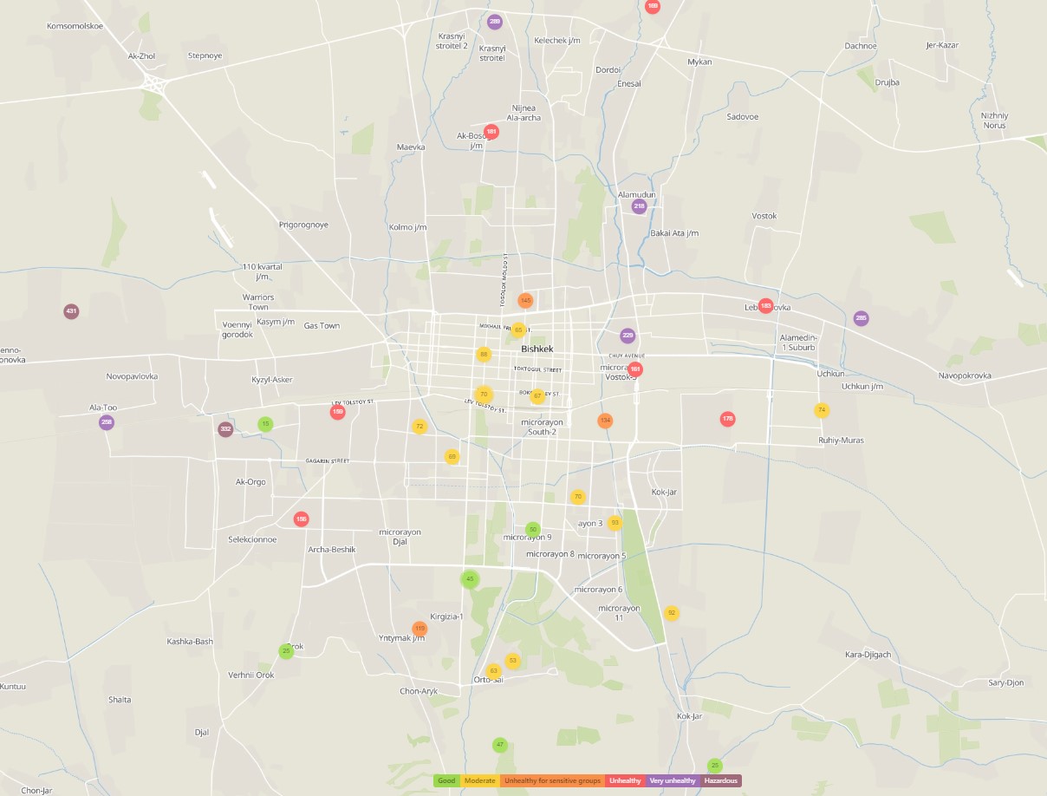Click the Bishkek city label on map

click(x=537, y=349)
